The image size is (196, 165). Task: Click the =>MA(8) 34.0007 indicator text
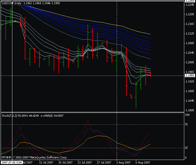pos(52,116)
